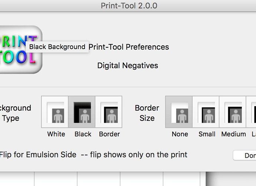Click the "None" border size label

tap(180, 134)
